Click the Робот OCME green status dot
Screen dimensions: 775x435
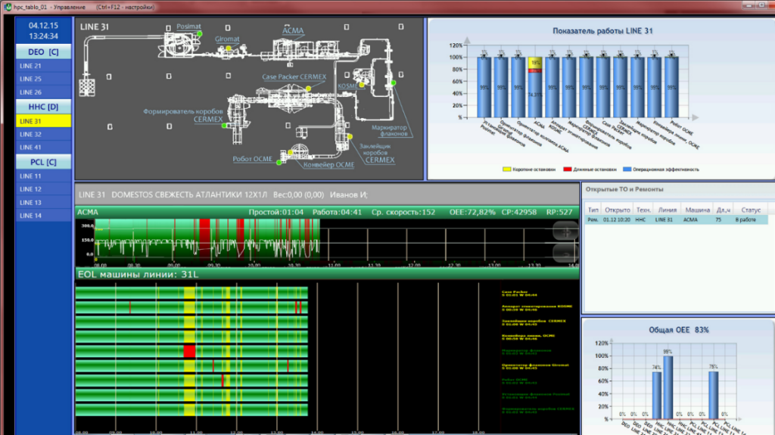(x=279, y=162)
